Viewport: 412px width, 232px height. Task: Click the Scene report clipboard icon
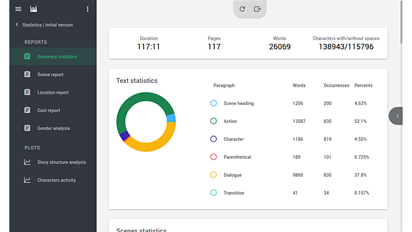pos(27,75)
